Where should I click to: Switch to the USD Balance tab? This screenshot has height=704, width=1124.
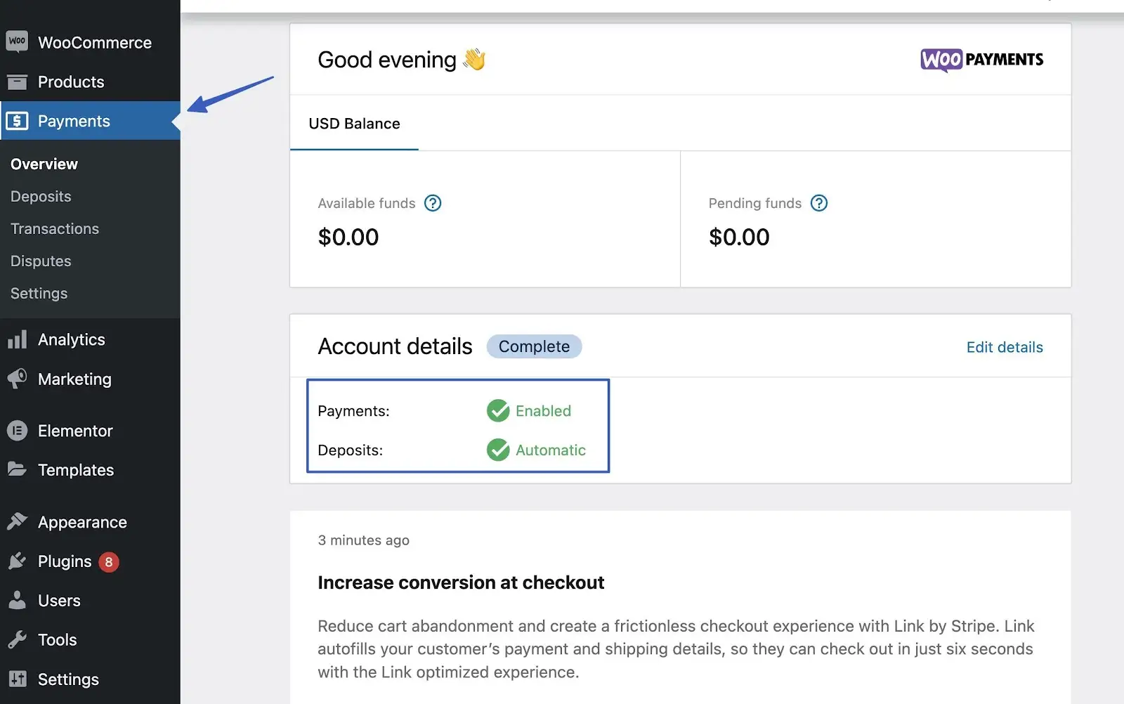[353, 124]
